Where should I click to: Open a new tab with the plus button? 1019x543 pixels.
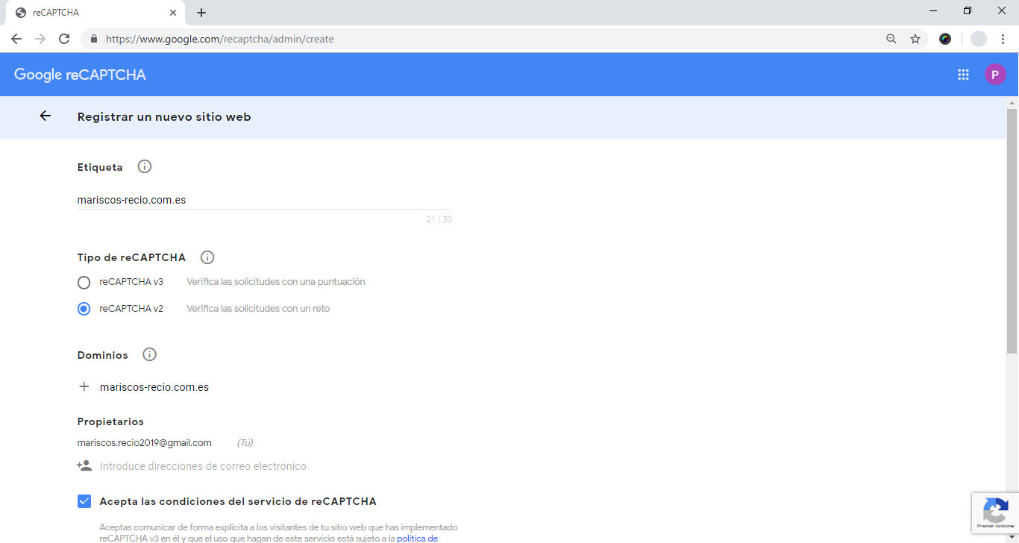[x=201, y=13]
